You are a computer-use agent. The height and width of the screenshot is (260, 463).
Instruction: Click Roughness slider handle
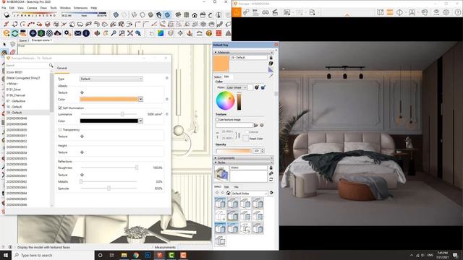tap(137, 168)
